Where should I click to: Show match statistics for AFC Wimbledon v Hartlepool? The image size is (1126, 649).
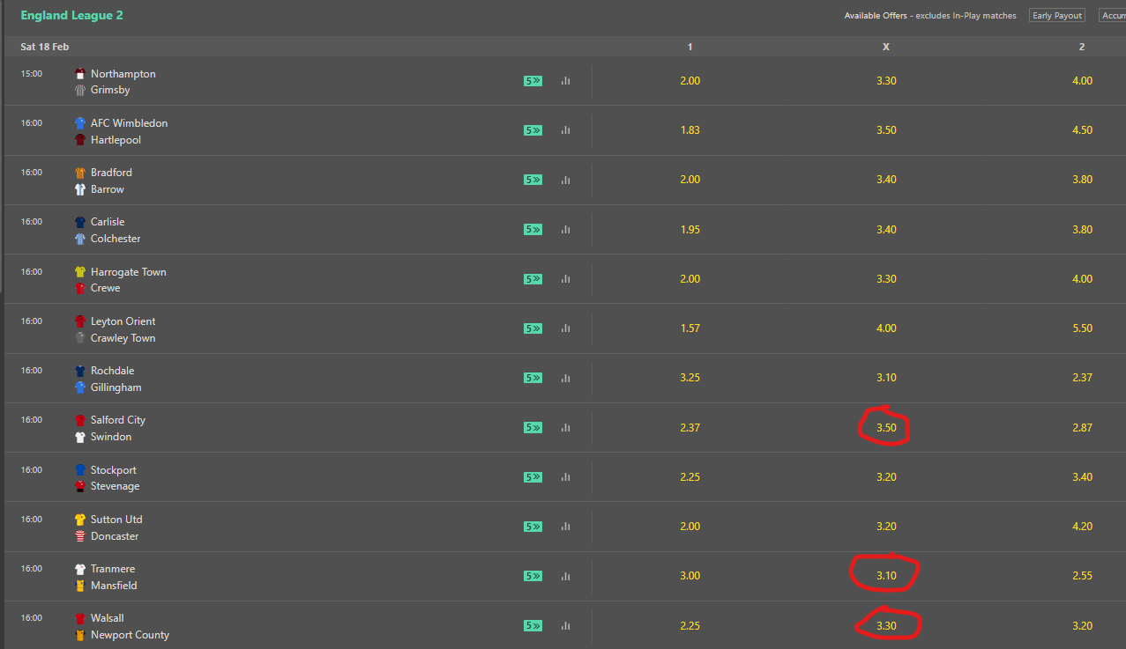pyautogui.click(x=565, y=129)
